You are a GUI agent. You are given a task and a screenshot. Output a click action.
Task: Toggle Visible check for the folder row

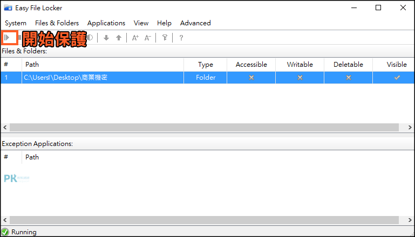[x=397, y=78]
